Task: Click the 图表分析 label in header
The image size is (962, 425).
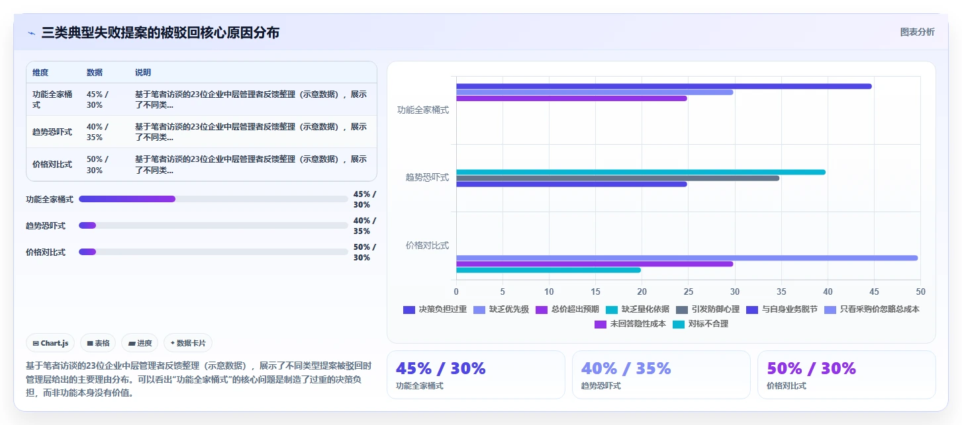Action: click(917, 32)
